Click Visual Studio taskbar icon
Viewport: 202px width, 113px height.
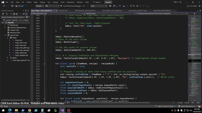point(62,110)
